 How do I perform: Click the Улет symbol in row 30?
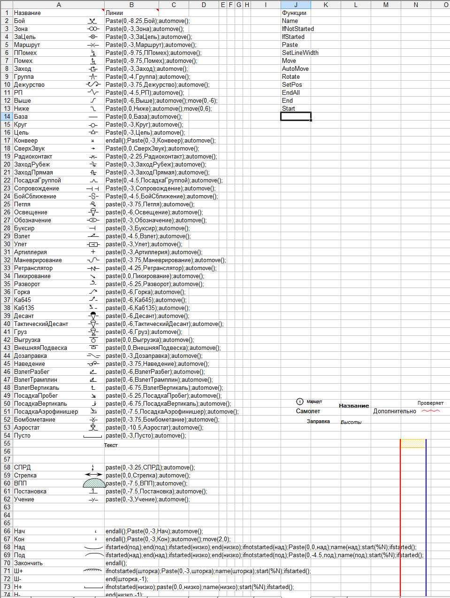click(93, 244)
